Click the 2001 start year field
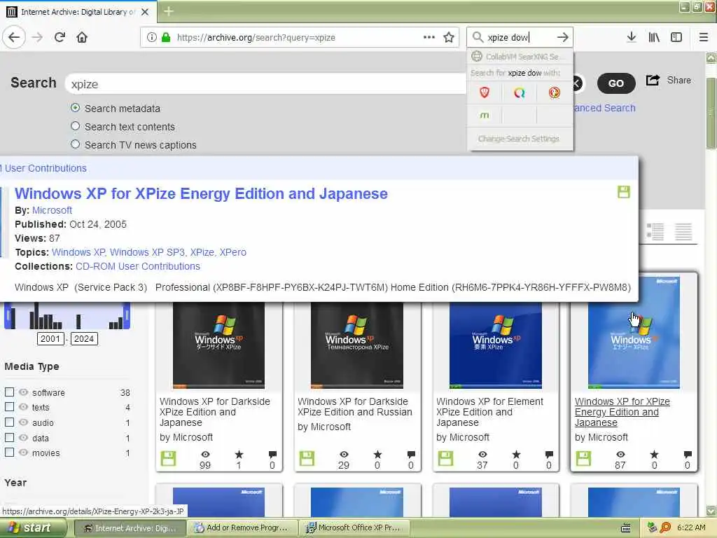The width and height of the screenshot is (717, 538). (x=50, y=339)
